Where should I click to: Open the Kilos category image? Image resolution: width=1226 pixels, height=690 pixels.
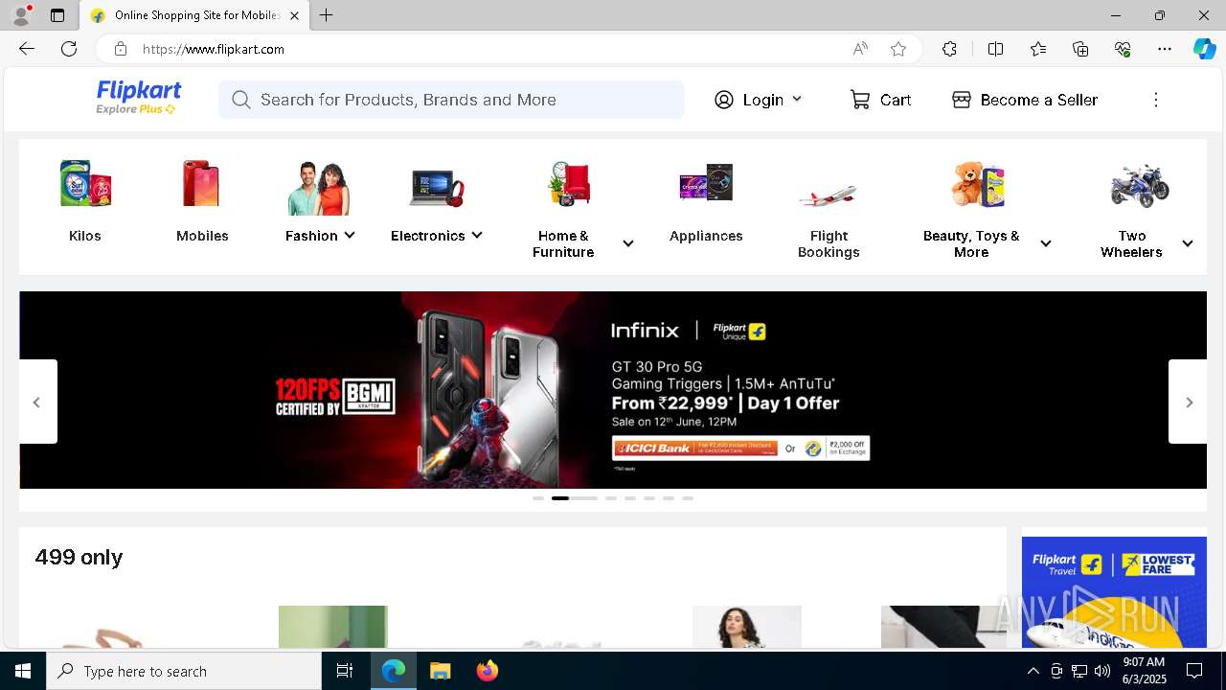[x=85, y=183]
